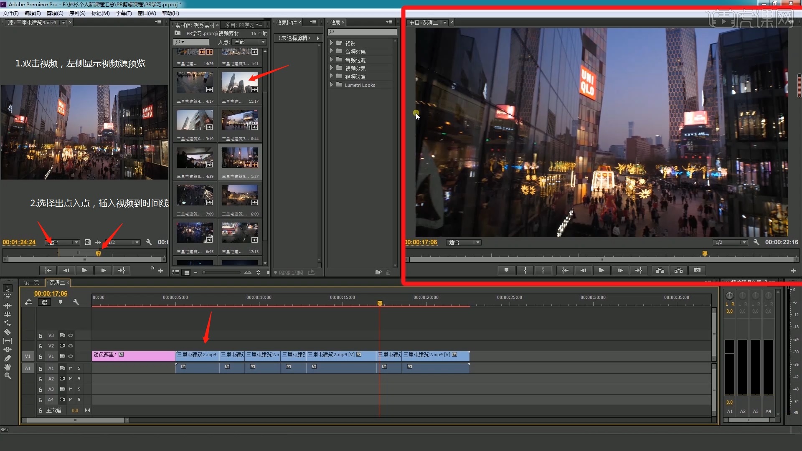
Task: Select the Slip tool
Action: pyautogui.click(x=8, y=341)
